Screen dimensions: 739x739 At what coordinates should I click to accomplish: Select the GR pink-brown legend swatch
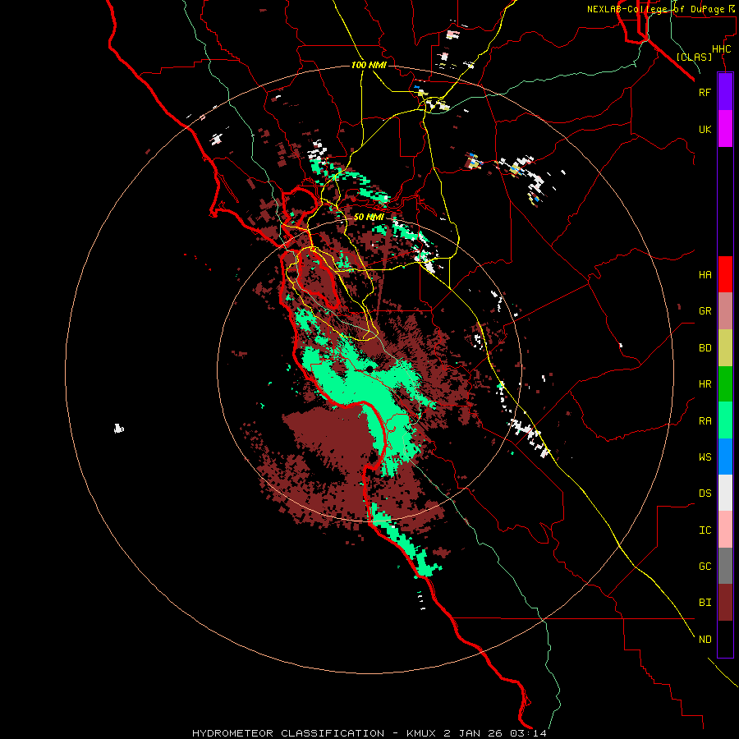pyautogui.click(x=725, y=311)
